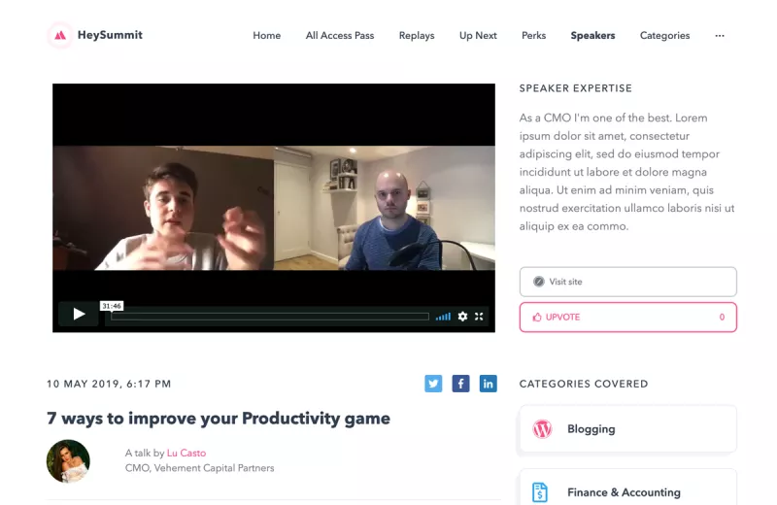Share talk on LinkedIn
The image size is (777, 505).
click(x=489, y=384)
